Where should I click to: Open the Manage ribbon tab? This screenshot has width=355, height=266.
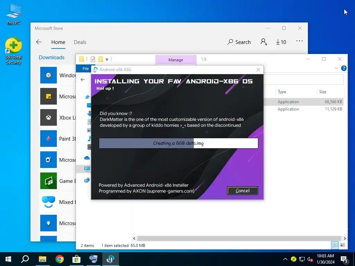click(176, 60)
